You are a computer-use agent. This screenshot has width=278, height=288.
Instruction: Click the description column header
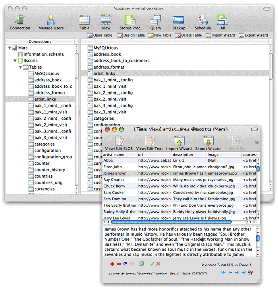tap(189, 155)
